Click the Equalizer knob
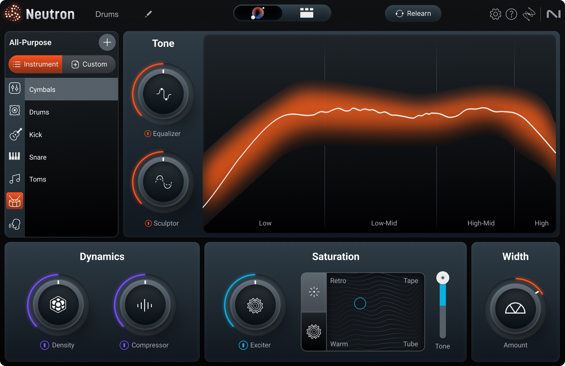 [x=163, y=94]
